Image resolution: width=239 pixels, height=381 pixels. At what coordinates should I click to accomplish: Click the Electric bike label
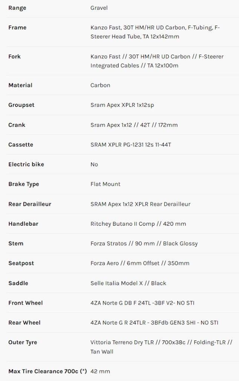click(x=26, y=164)
